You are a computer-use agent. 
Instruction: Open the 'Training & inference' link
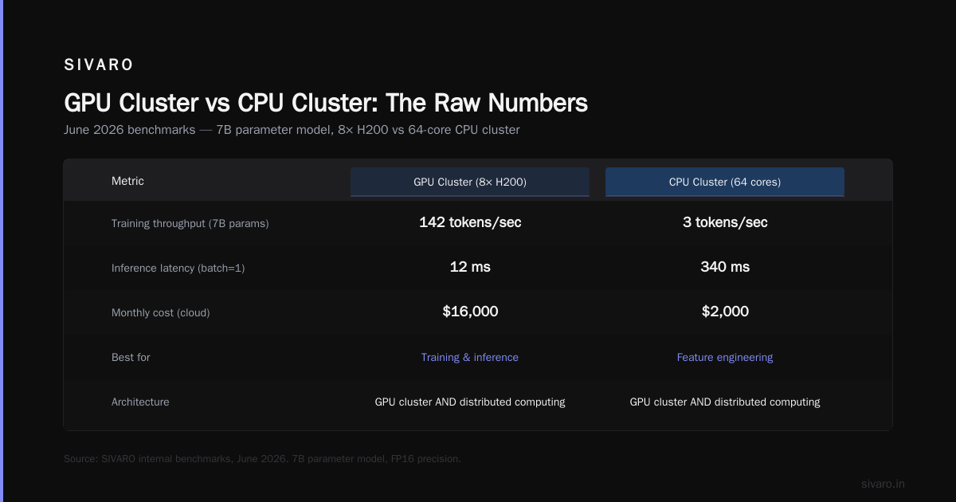coord(470,358)
